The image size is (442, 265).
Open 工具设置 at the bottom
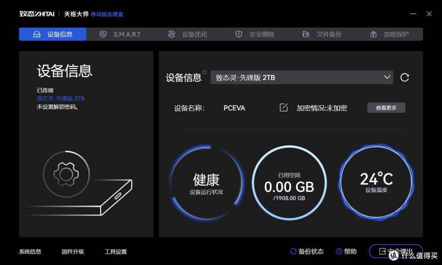click(x=115, y=252)
